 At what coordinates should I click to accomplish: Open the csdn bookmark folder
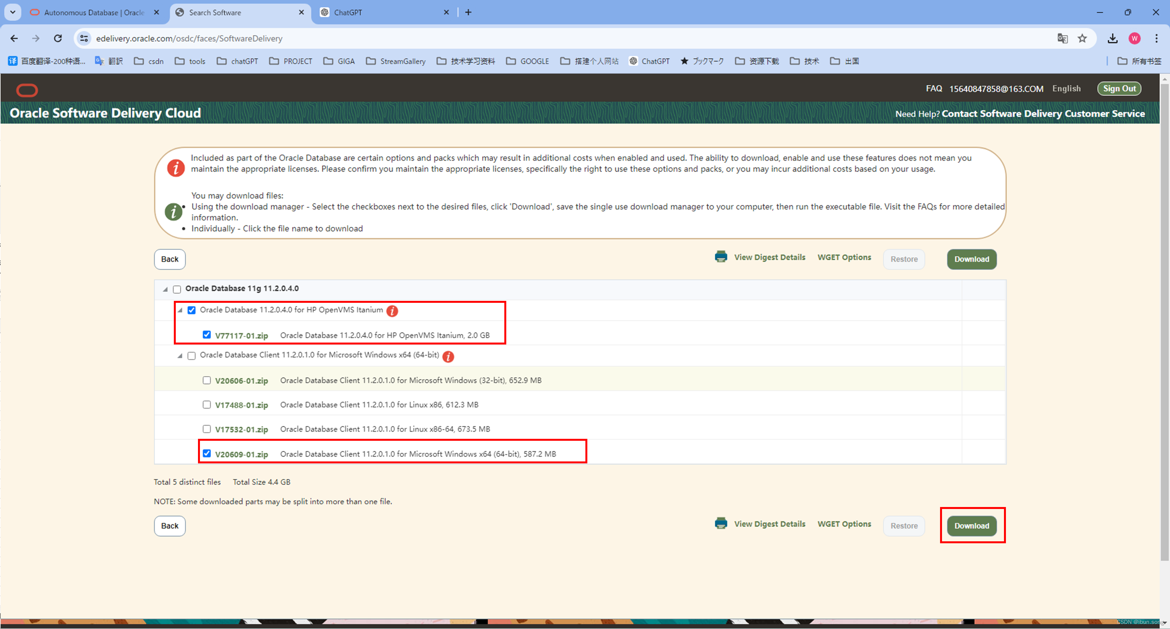tap(148, 61)
